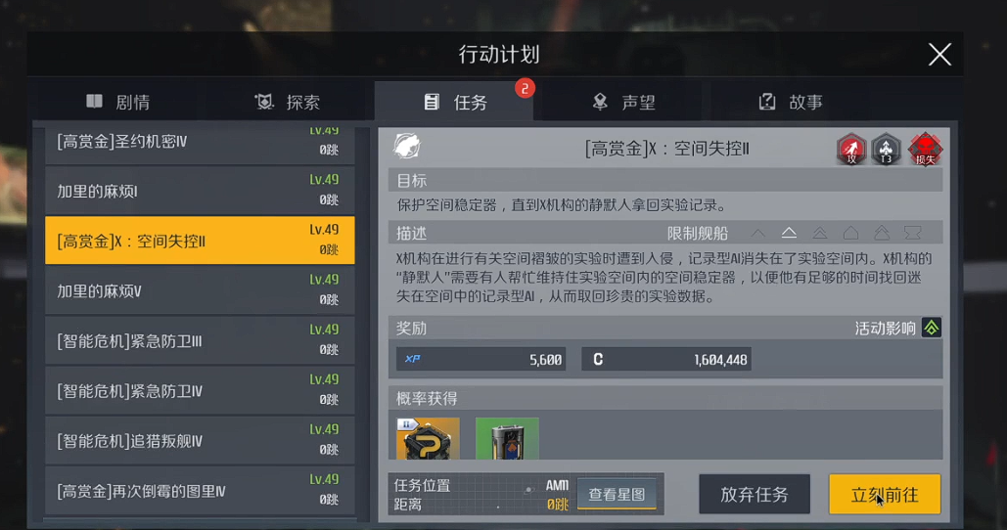1007x530 pixels.
Task: Switch to the 剧情 tab
Action: pyautogui.click(x=118, y=102)
